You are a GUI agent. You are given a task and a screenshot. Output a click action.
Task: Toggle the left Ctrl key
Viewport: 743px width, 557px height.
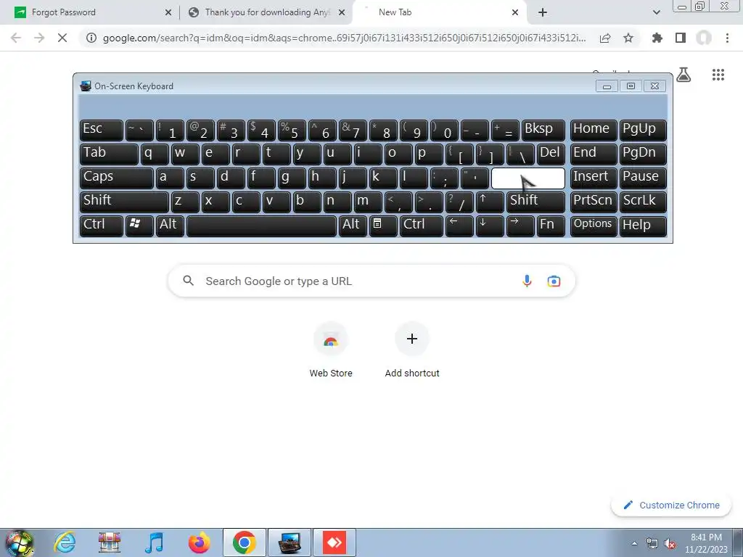[102, 226]
